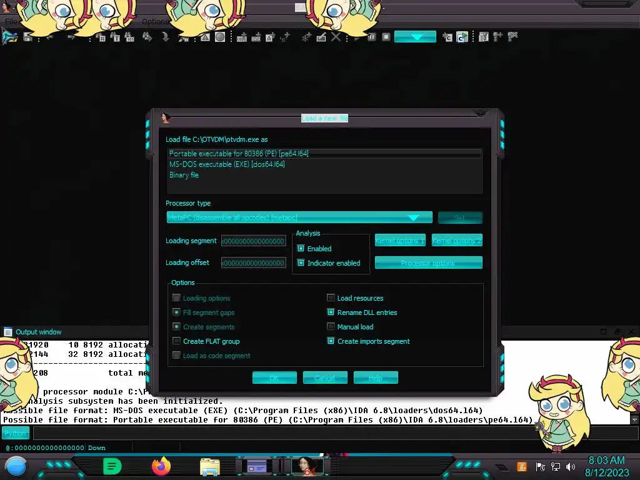
Task: Open the Processor type dropdown
Action: pyautogui.click(x=299, y=217)
